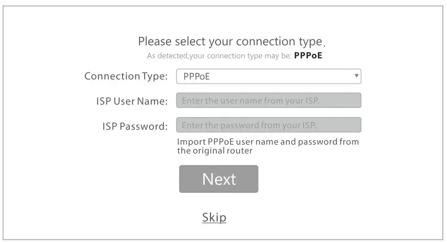Open the Connection Type dropdown

click(x=268, y=76)
